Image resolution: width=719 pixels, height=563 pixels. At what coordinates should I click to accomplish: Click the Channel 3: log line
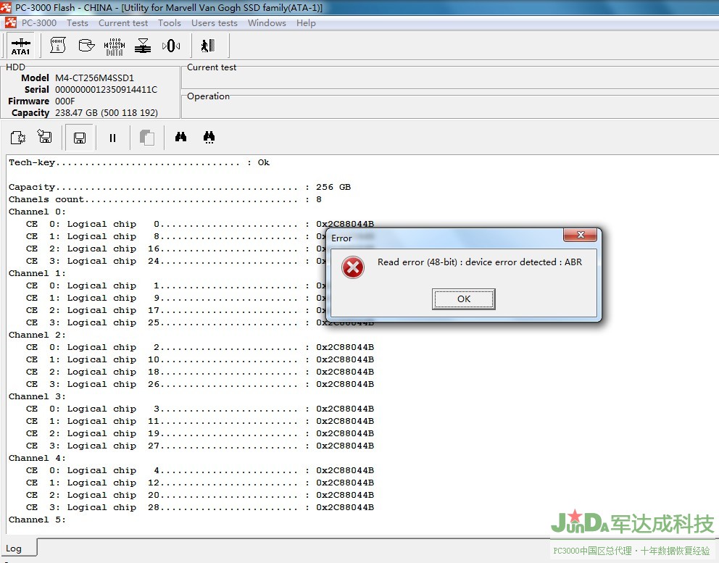[x=37, y=396]
